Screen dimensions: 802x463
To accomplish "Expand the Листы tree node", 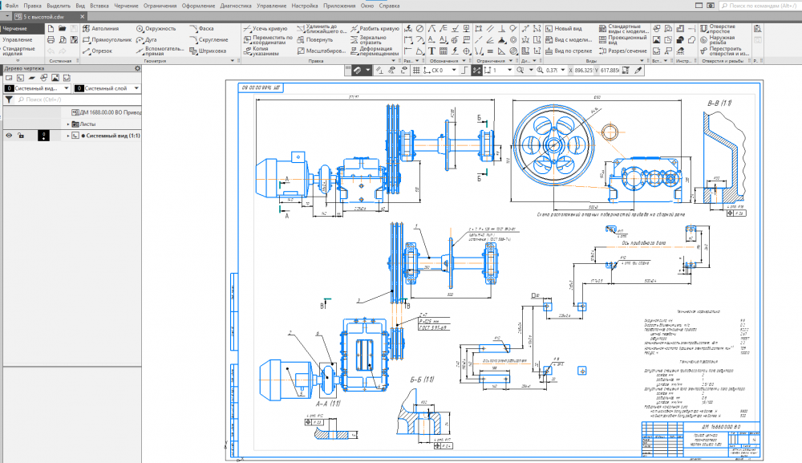I will [67, 124].
